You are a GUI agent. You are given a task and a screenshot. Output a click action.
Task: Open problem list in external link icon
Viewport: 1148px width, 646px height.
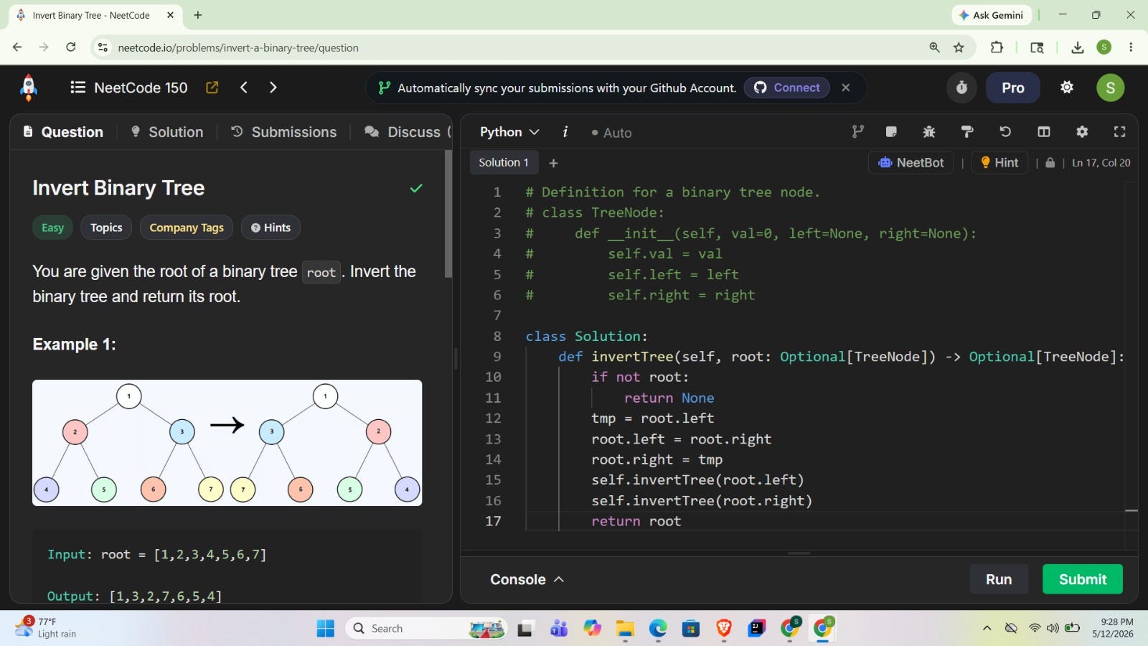212,88
